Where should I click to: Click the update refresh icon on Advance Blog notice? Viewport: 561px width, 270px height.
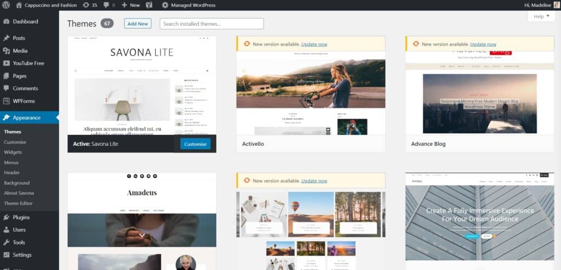coord(415,44)
